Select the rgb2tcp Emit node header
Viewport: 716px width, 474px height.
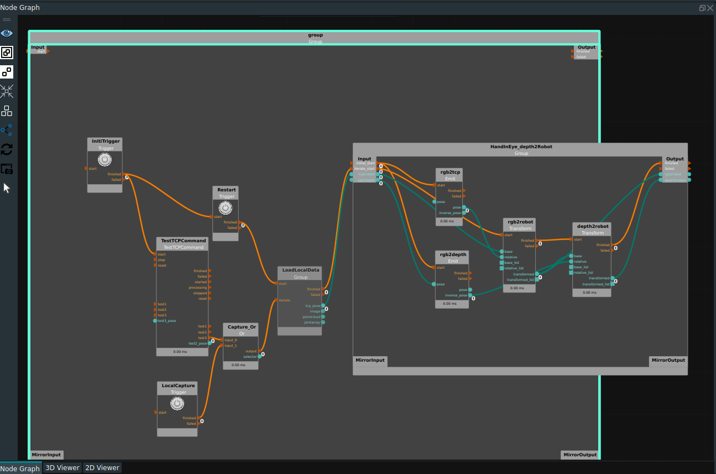(450, 175)
